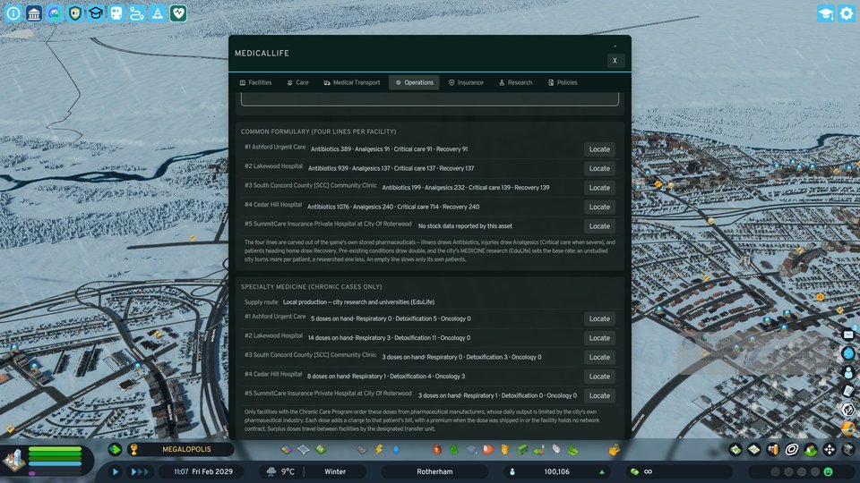Open the settings gear icon

[847, 13]
